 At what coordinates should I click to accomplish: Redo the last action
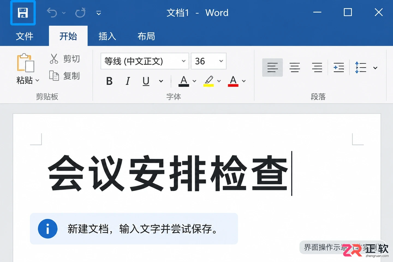80,13
